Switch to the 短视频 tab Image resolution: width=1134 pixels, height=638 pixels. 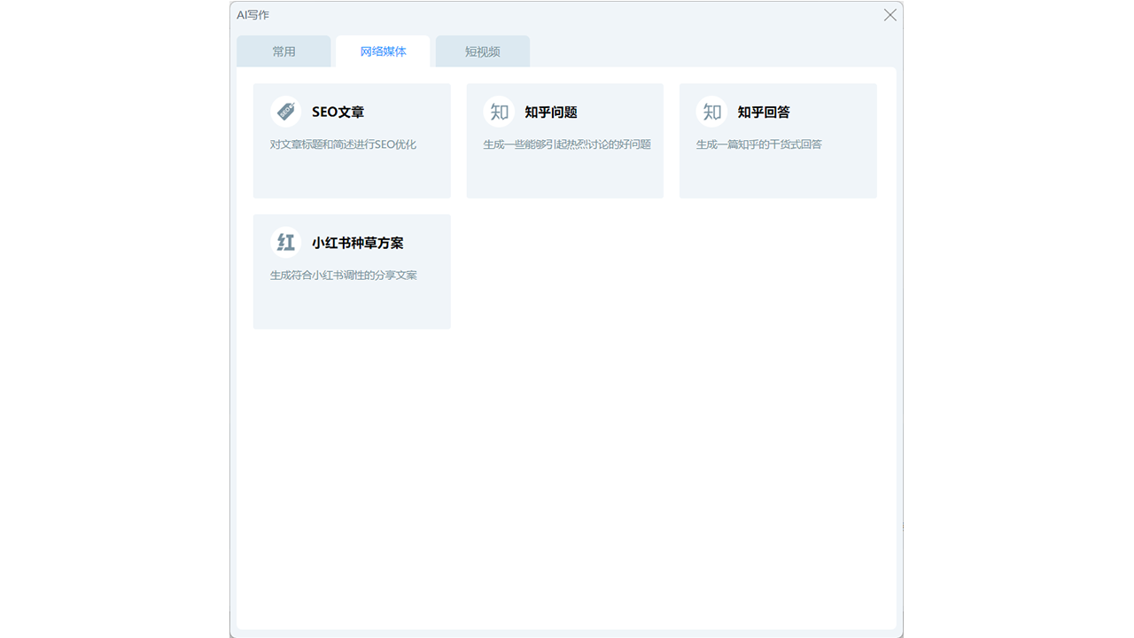[x=483, y=51]
